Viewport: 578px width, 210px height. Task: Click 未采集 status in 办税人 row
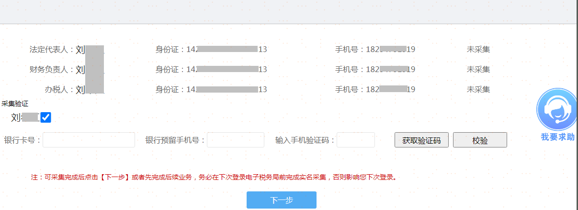478,89
